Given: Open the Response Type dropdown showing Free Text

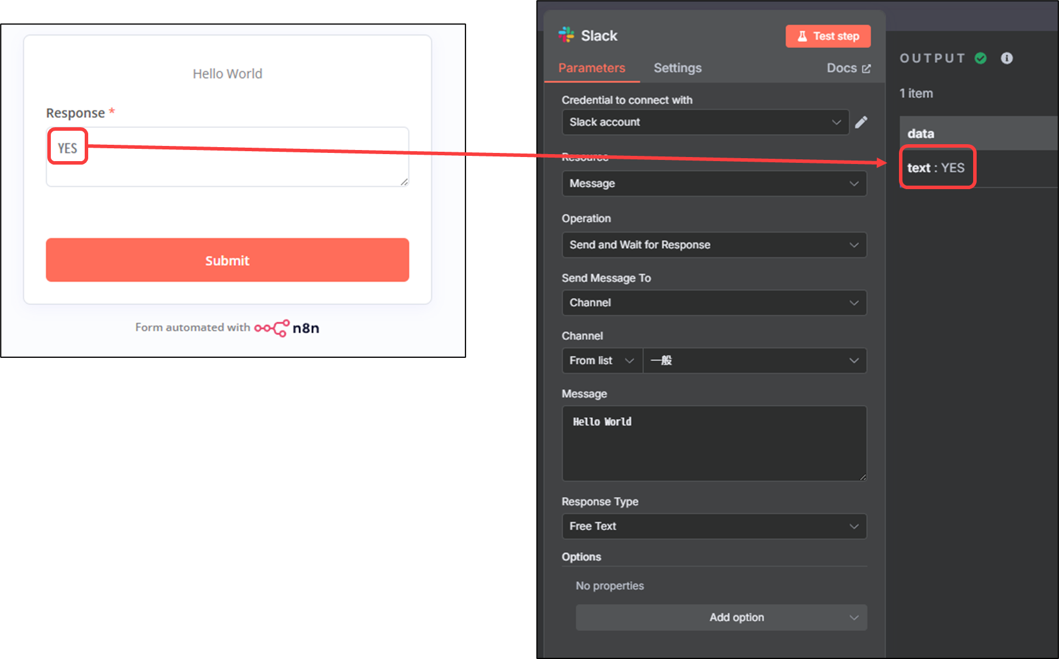Looking at the screenshot, I should click(714, 526).
